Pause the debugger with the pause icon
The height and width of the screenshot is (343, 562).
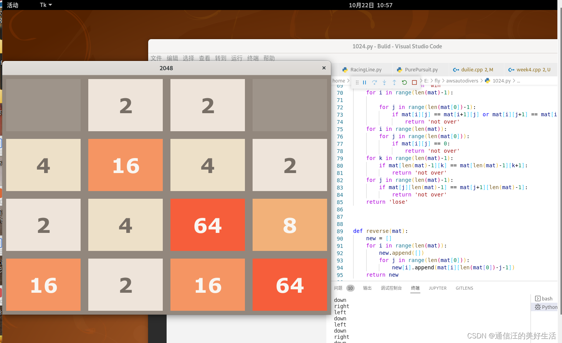pyautogui.click(x=365, y=82)
